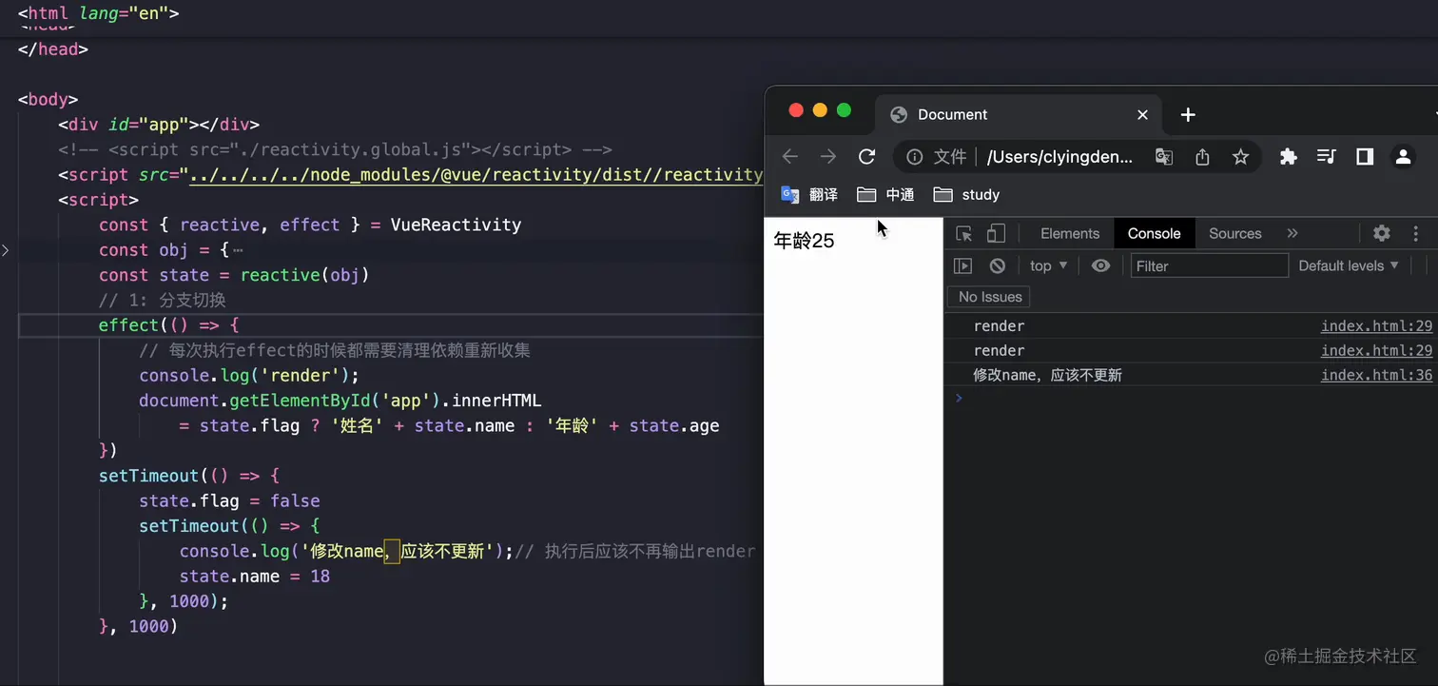Open the console sidebar panel icon
The height and width of the screenshot is (686, 1438).
click(x=962, y=265)
